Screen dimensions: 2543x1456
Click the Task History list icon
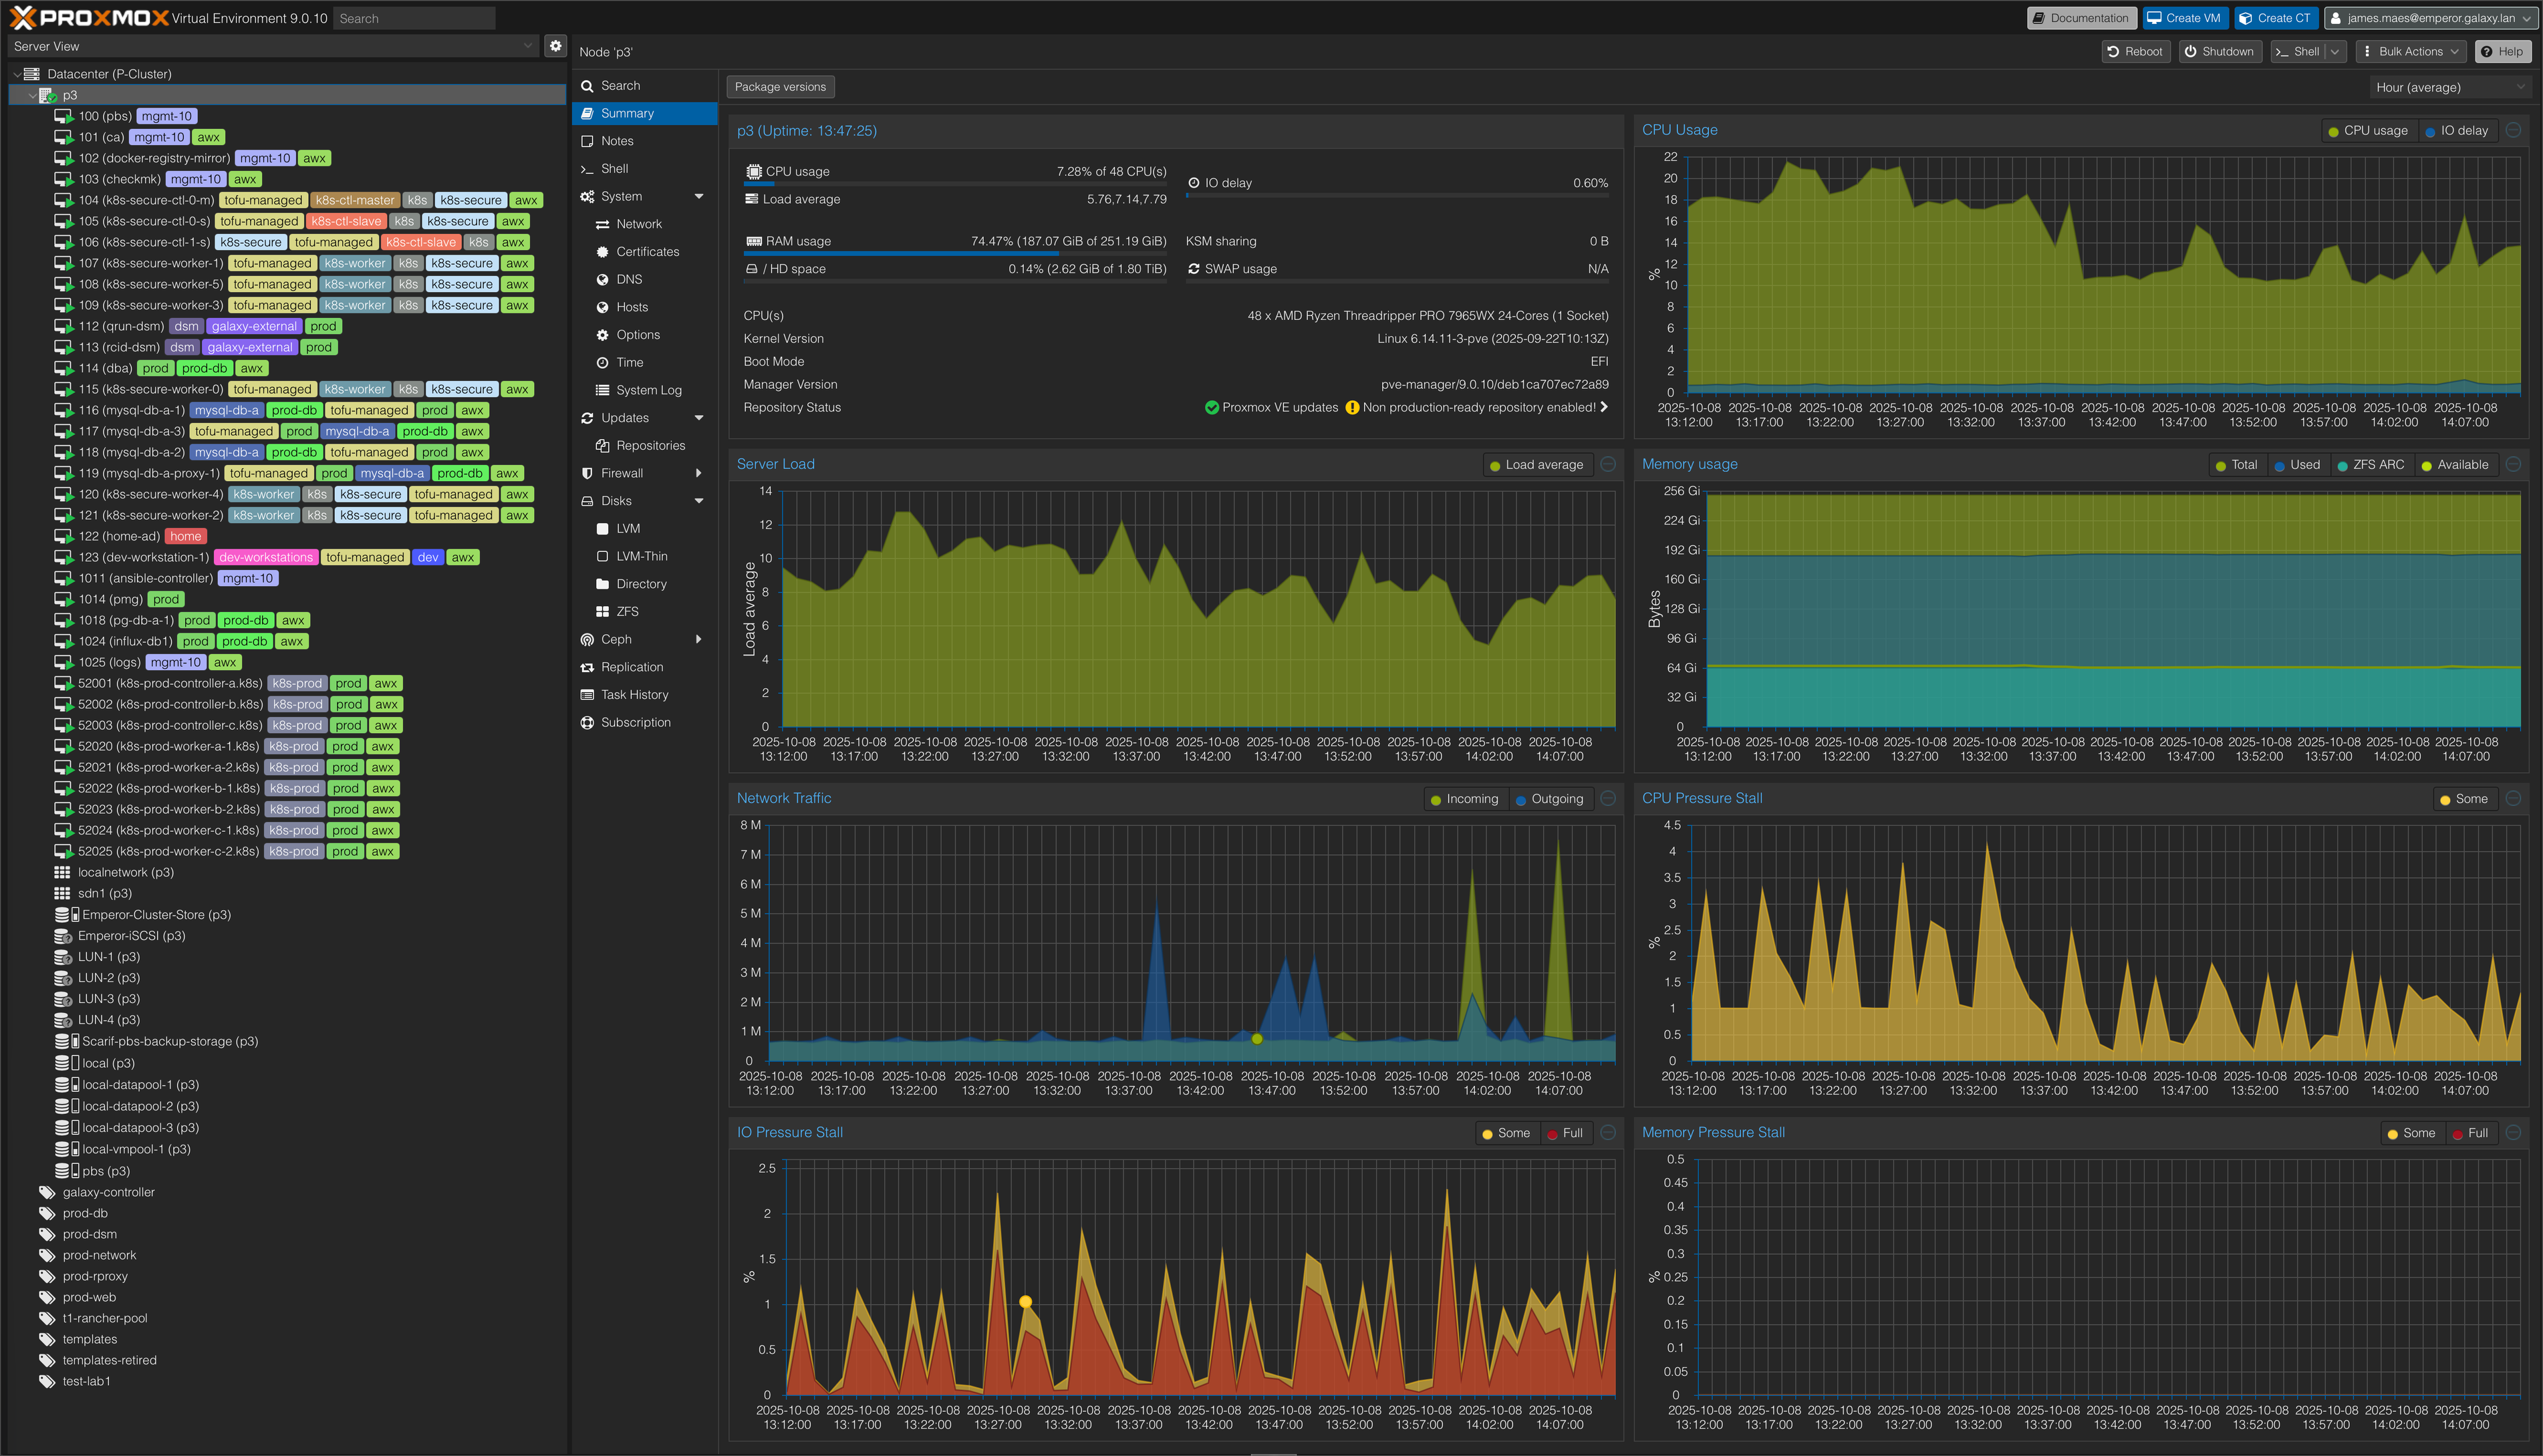587,695
